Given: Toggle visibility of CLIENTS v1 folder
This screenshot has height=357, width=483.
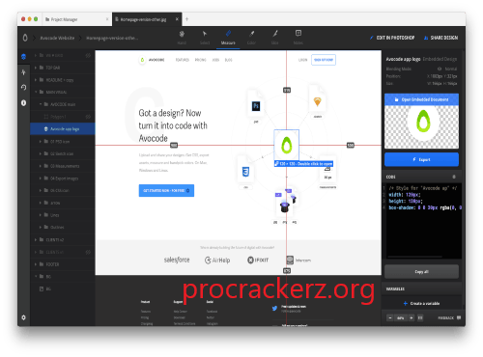Looking at the screenshot, I should 88,252.
